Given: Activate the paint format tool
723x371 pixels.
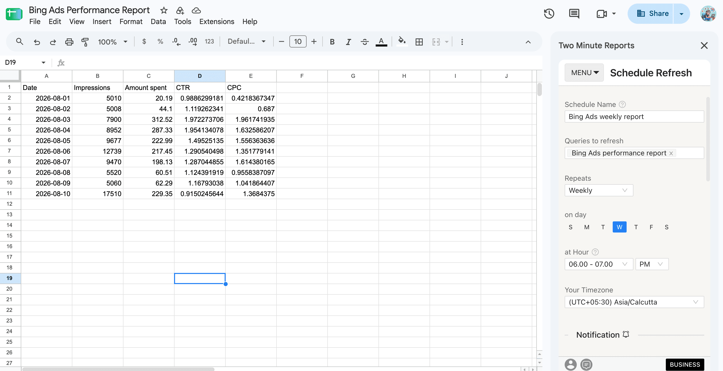Looking at the screenshot, I should 85,42.
